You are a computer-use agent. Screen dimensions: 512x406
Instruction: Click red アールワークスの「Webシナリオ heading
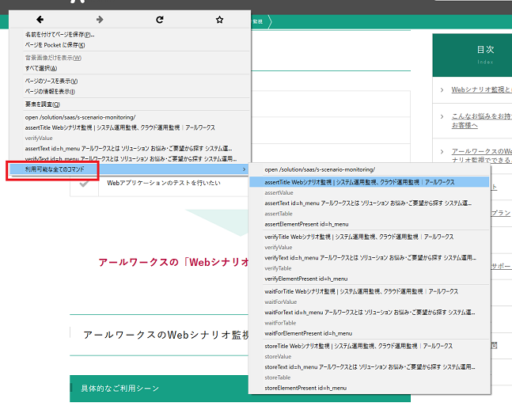pos(173,262)
